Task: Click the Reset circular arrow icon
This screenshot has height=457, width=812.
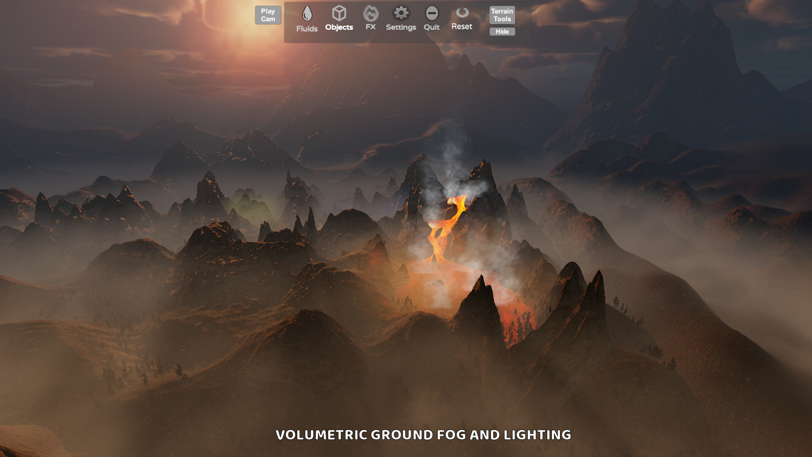Action: click(x=462, y=14)
